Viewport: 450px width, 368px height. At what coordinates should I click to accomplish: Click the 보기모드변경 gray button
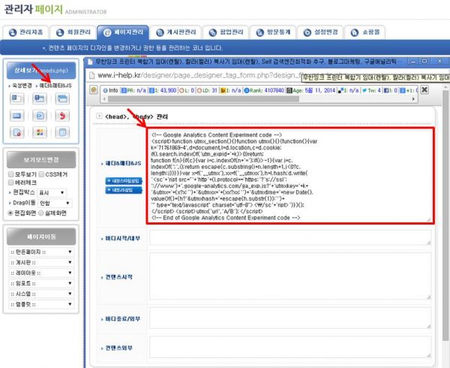point(41,160)
